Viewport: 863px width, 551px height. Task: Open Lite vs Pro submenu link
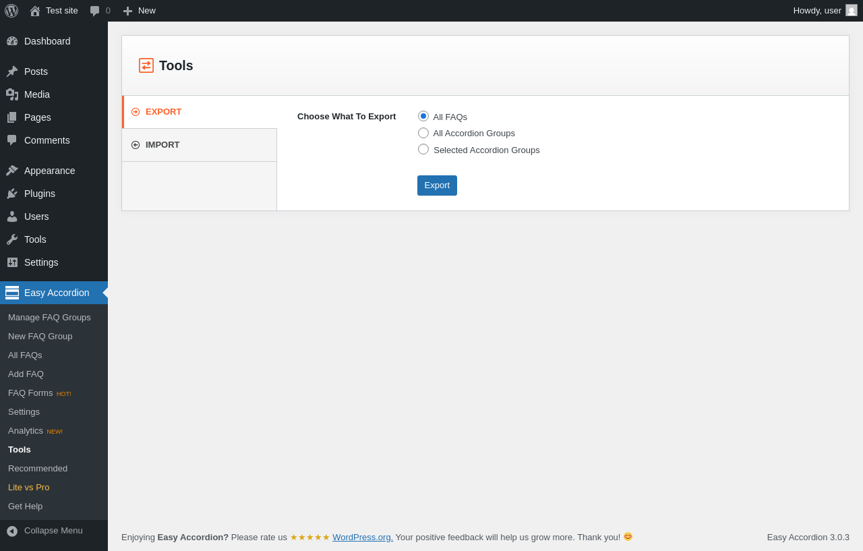(29, 488)
